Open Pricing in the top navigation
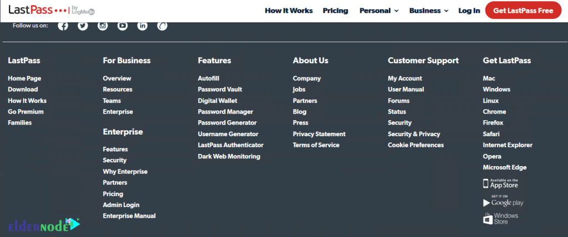 tap(336, 11)
